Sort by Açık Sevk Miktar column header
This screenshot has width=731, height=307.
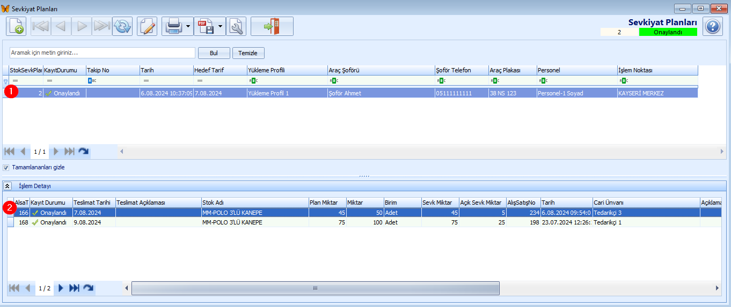pos(483,203)
